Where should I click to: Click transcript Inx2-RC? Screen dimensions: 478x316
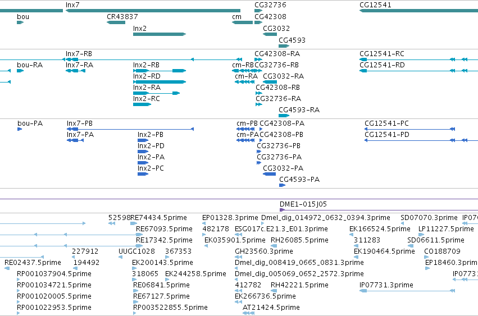click(147, 99)
